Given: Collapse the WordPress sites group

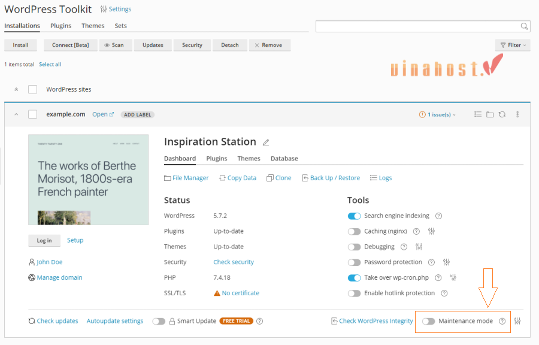Looking at the screenshot, I should tap(16, 89).
